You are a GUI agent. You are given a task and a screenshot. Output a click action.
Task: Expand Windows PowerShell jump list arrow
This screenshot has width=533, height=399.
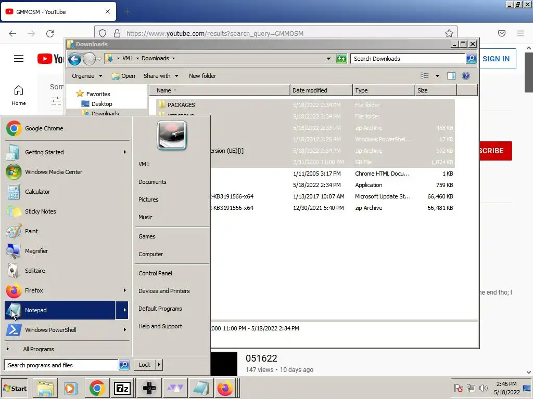[x=125, y=330]
